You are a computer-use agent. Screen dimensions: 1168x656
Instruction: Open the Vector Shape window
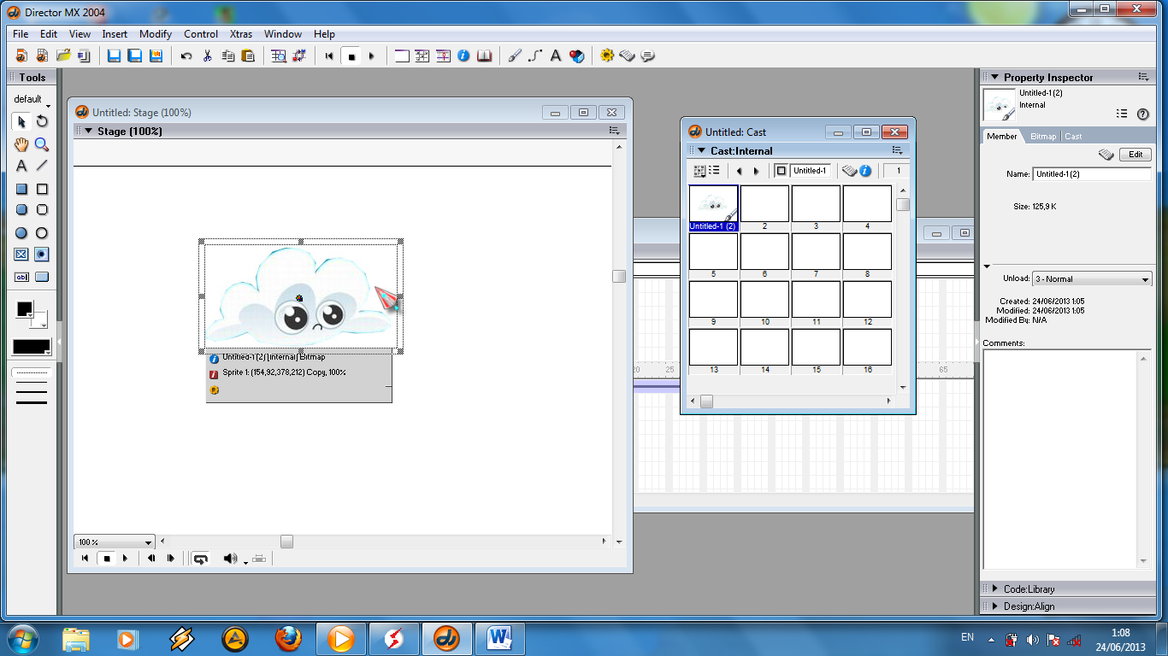pos(534,56)
